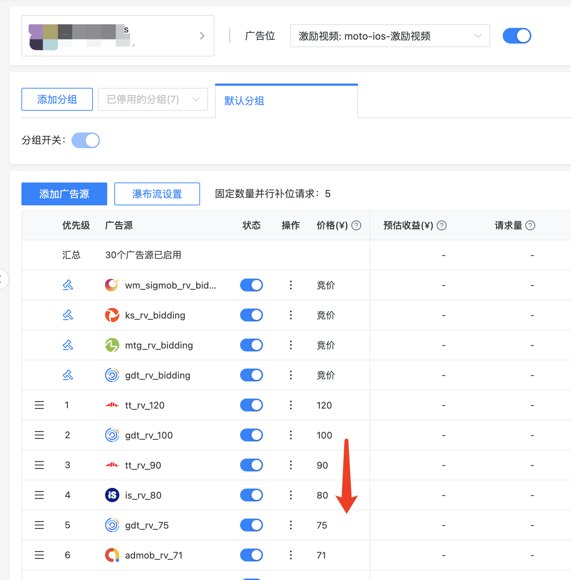The width and height of the screenshot is (571, 580).
Task: Expand 已停用的分组(7) dropdown
Action: [x=153, y=99]
